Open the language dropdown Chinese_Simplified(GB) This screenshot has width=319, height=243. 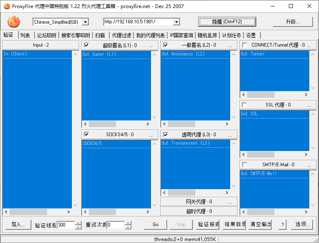[x=61, y=22]
